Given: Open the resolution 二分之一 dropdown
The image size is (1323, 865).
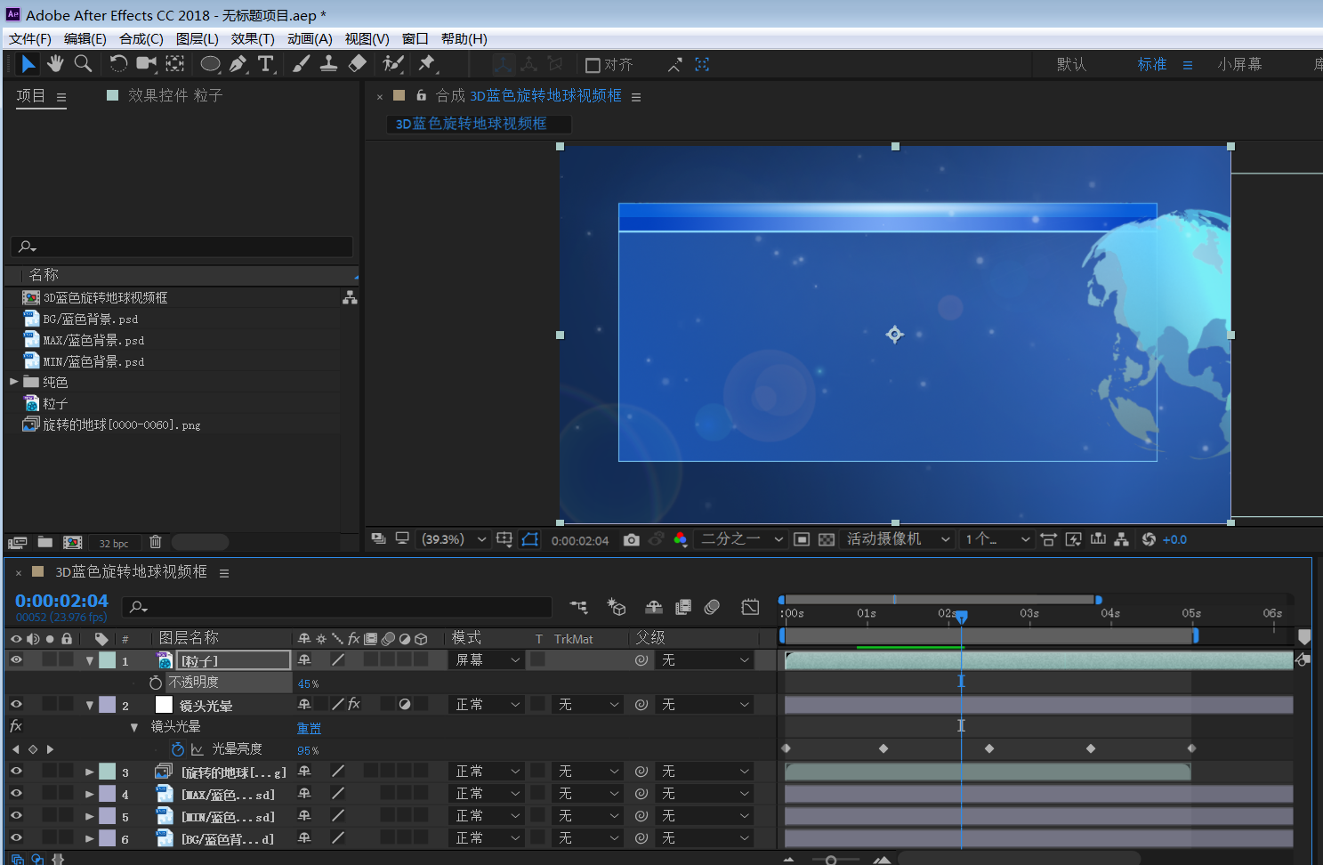Looking at the screenshot, I should 740,539.
